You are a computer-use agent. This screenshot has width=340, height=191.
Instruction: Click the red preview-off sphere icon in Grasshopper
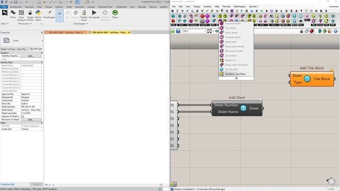click(312, 31)
